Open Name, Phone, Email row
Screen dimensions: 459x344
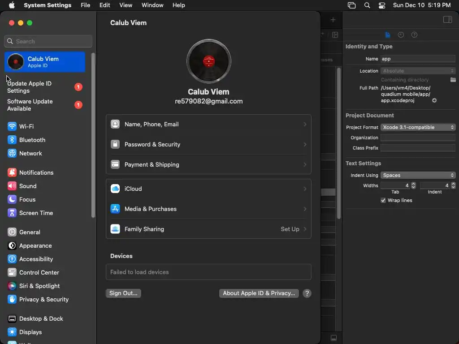(x=208, y=125)
